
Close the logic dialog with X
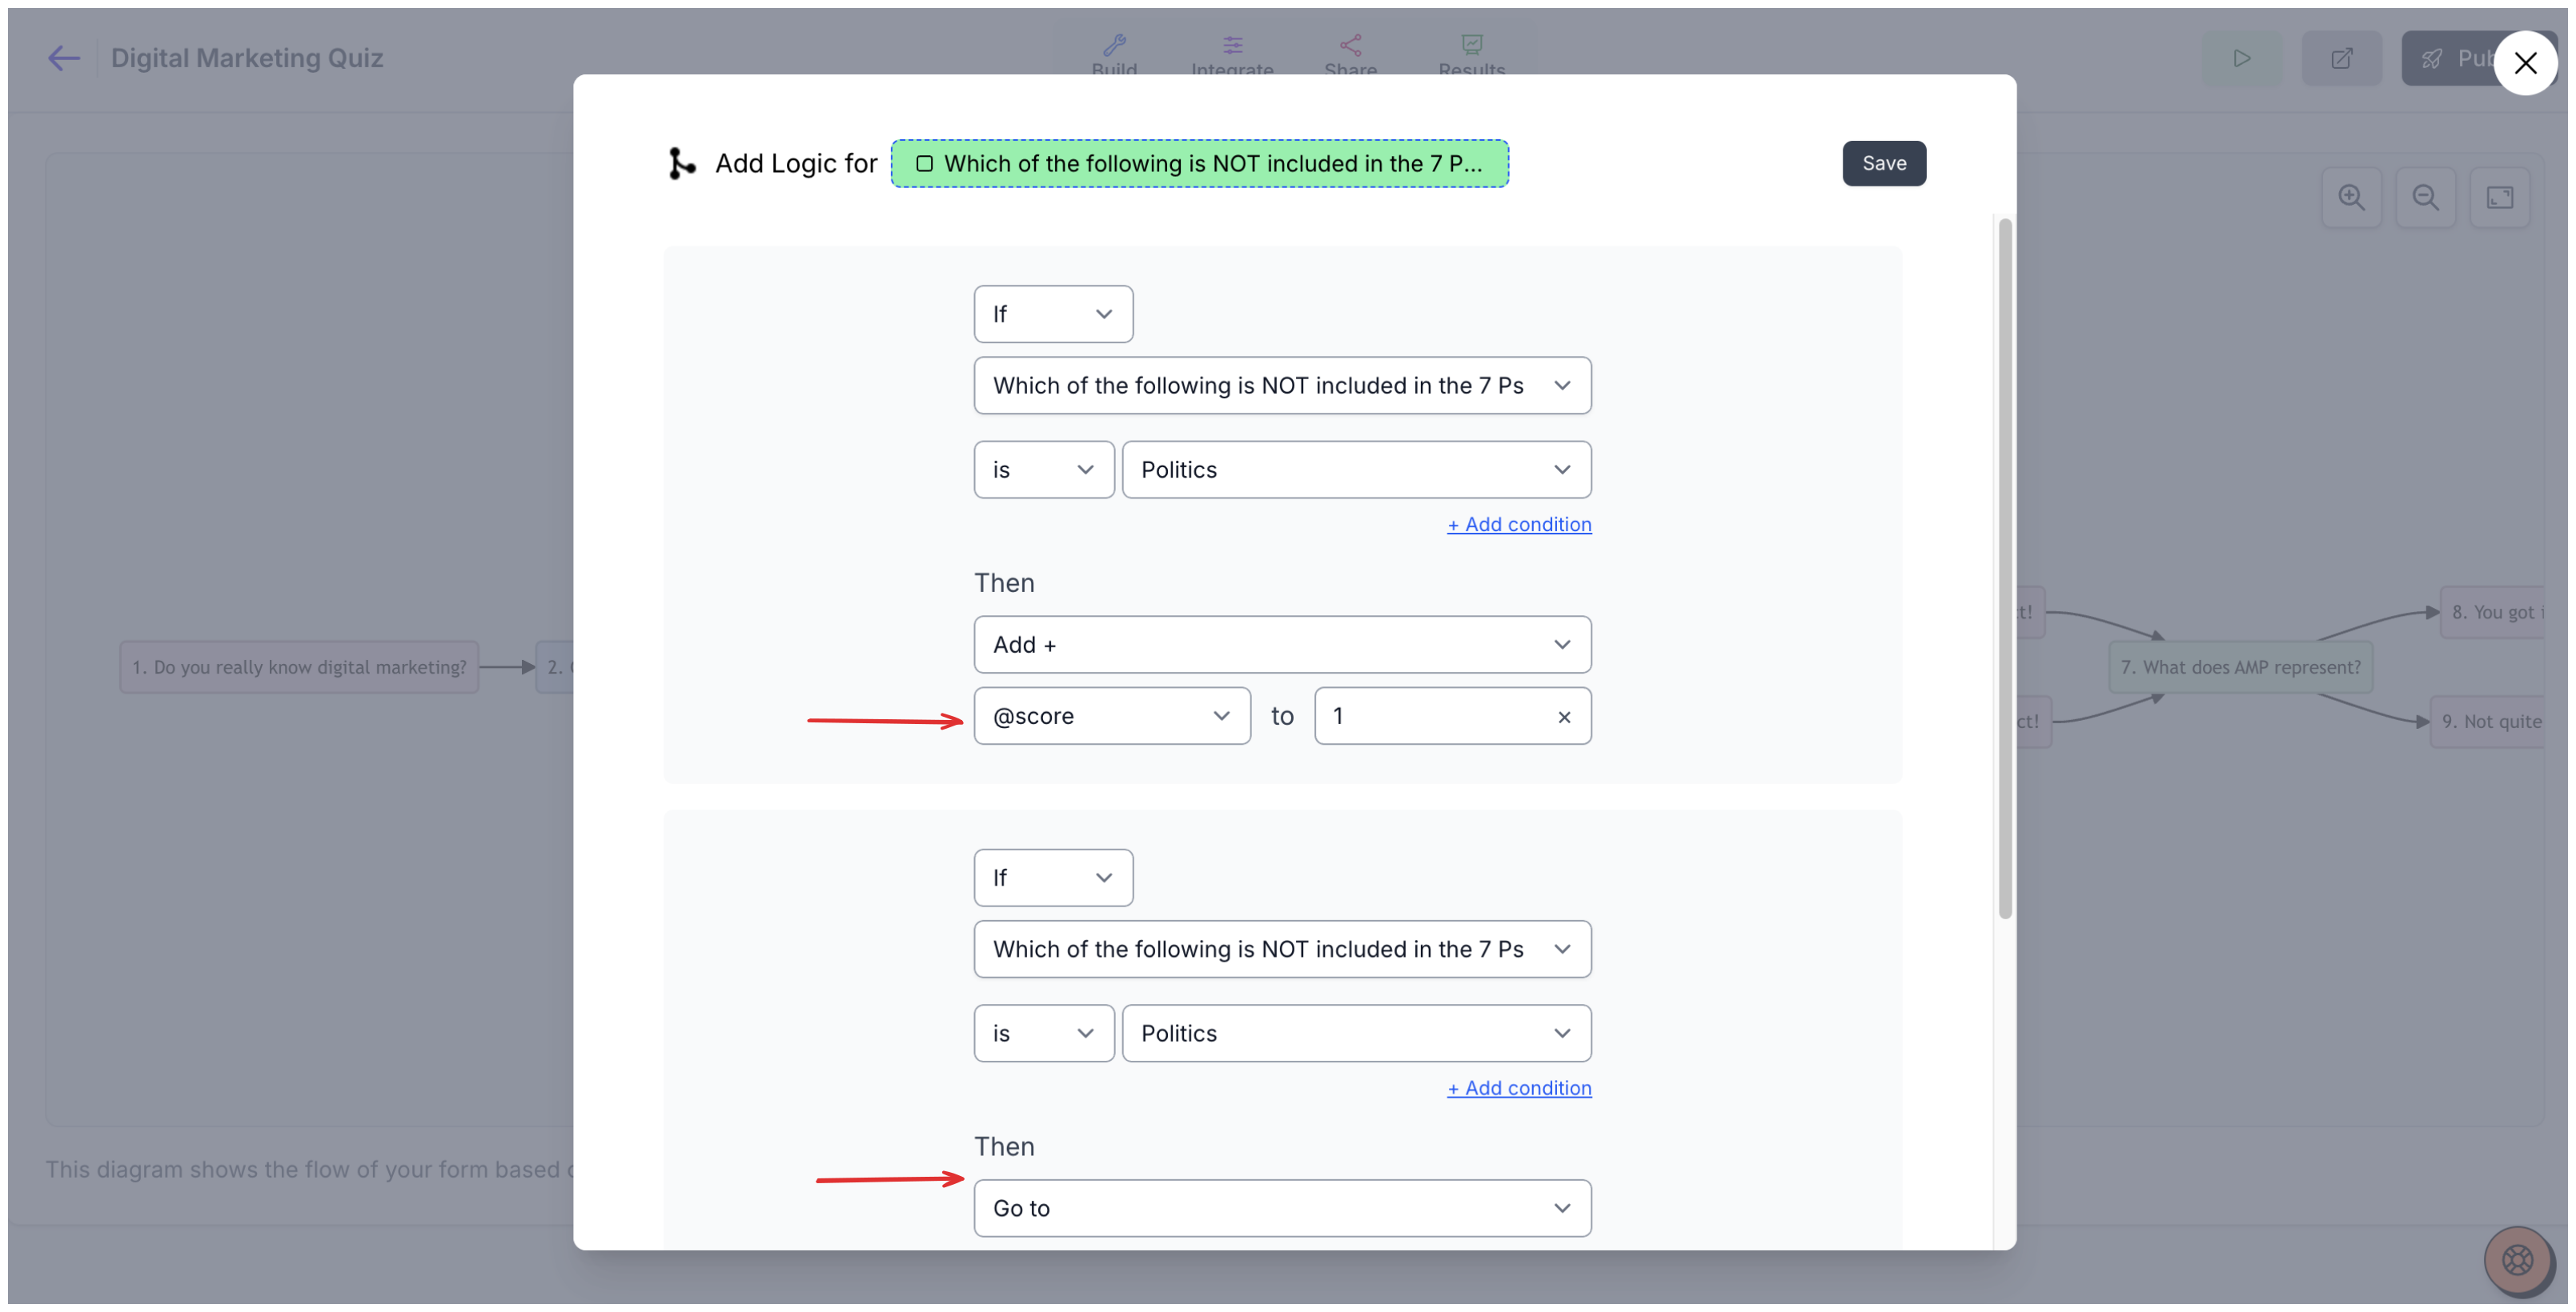click(x=2525, y=62)
